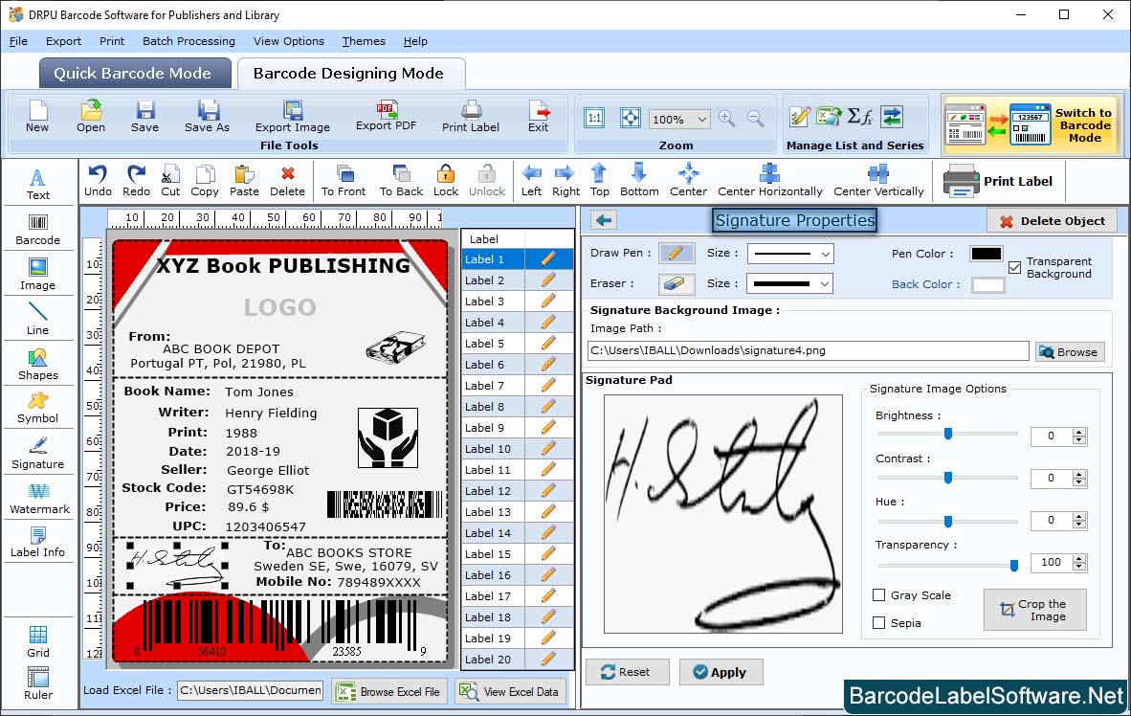Open the Export menu
The width and height of the screenshot is (1131, 716).
(x=63, y=41)
